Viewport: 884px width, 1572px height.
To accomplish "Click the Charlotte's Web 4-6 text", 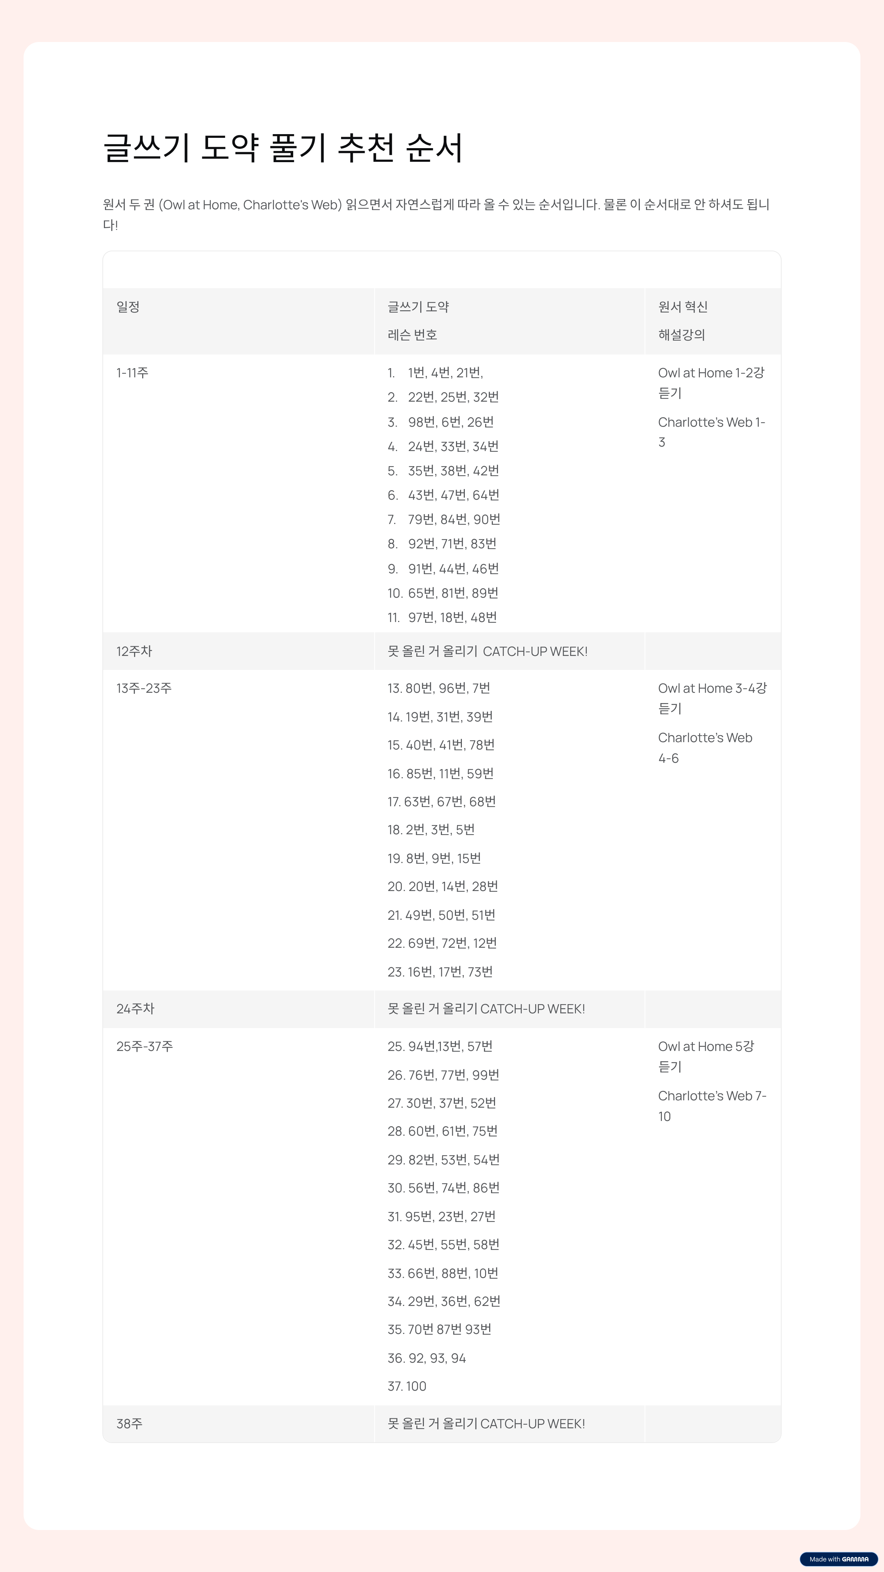I will point(705,748).
